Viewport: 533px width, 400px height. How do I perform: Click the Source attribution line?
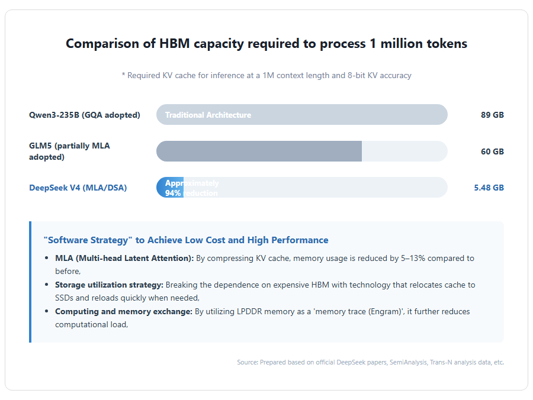tap(370, 362)
